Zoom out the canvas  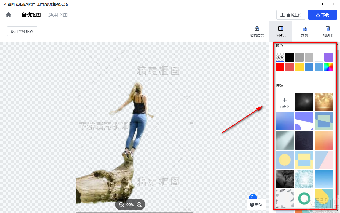(x=121, y=205)
